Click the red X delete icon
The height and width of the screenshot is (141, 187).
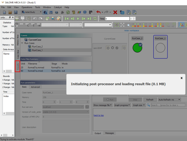[x=115, y=12]
